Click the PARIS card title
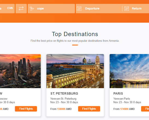The image size is (149, 120). (x=118, y=93)
